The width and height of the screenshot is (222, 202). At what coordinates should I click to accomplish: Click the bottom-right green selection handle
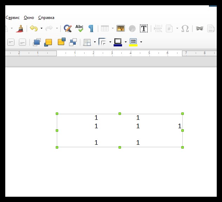pyautogui.click(x=182, y=148)
